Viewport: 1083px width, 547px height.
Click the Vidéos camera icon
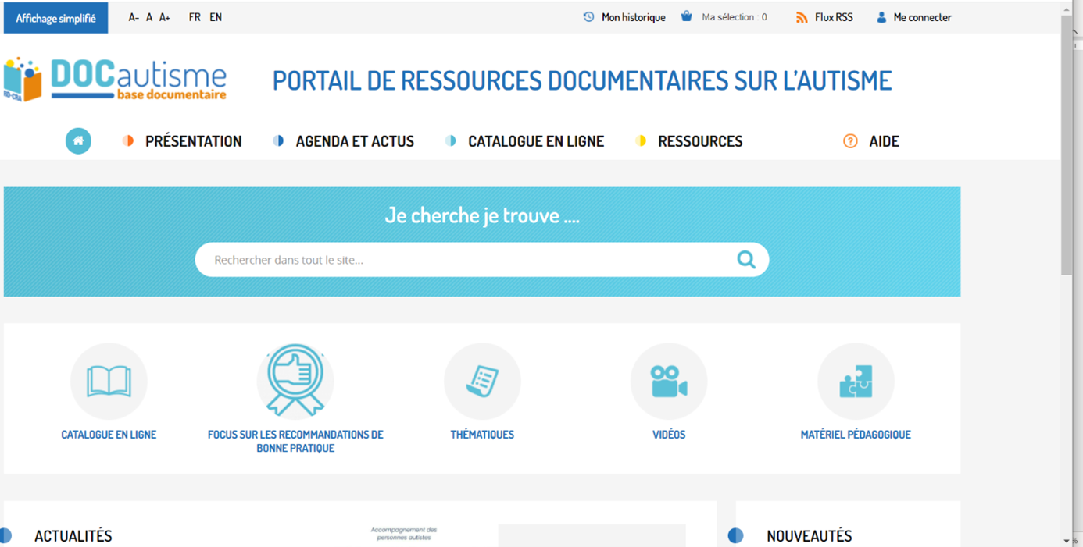(x=669, y=382)
